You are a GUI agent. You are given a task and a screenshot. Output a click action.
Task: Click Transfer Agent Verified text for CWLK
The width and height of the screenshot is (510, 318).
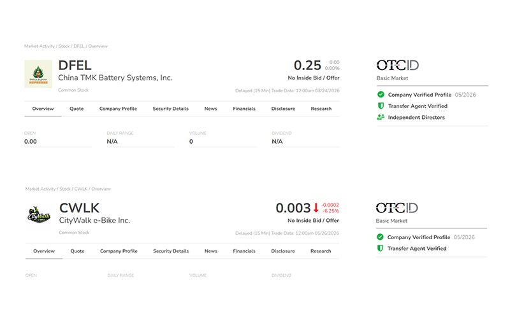coord(417,249)
